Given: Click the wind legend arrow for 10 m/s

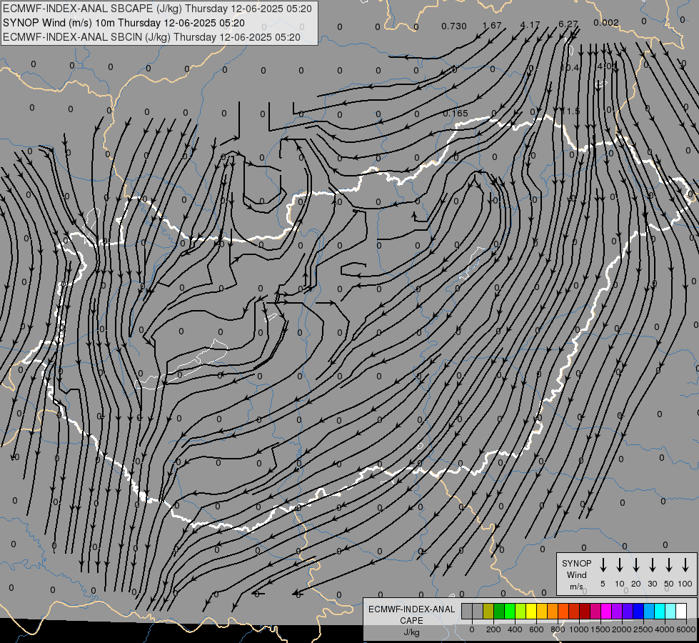Looking at the screenshot, I should point(620,564).
